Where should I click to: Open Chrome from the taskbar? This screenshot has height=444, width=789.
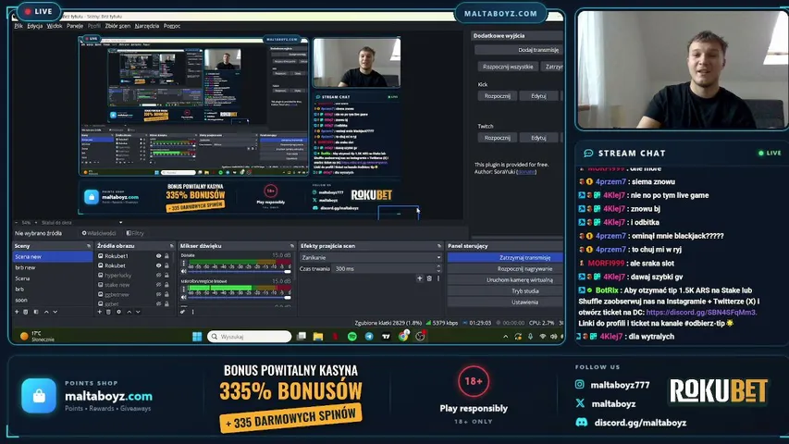click(403, 337)
